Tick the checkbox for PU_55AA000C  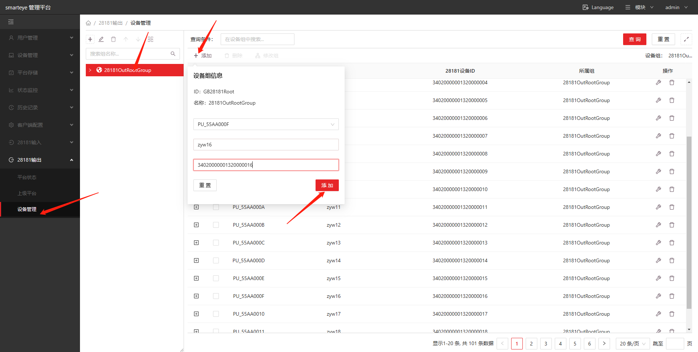(x=216, y=243)
